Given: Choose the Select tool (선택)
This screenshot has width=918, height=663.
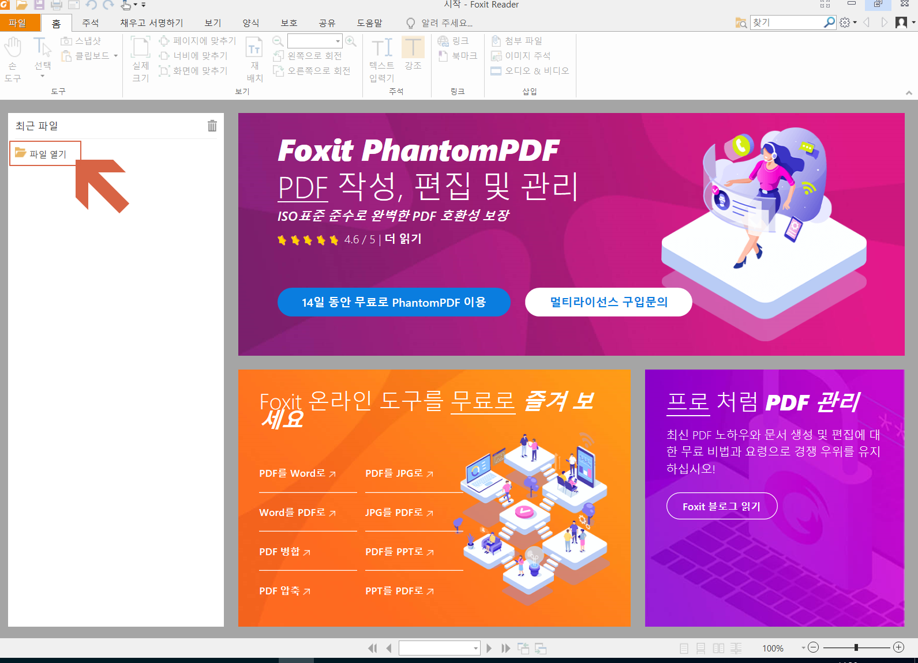Looking at the screenshot, I should pyautogui.click(x=42, y=56).
